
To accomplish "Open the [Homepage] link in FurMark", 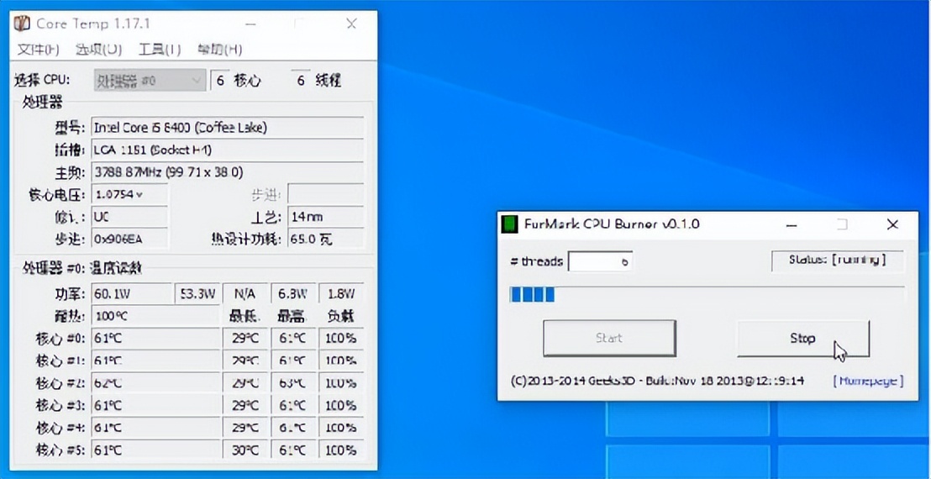I will (x=868, y=381).
